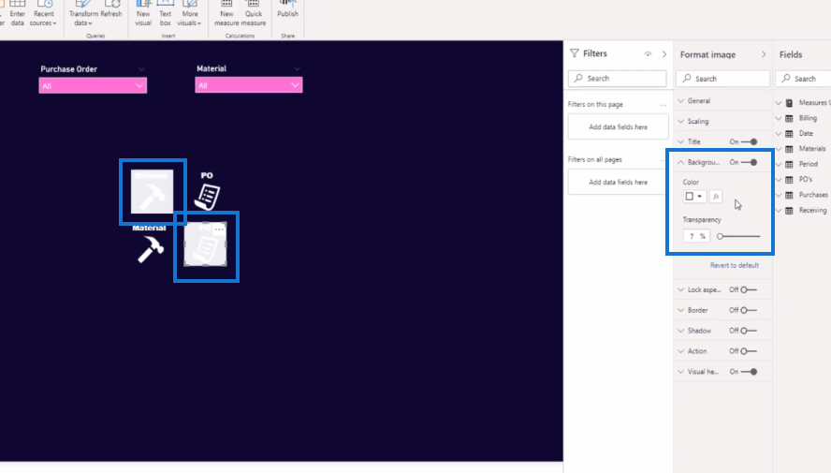Open more options on selected image
Image resolution: width=831 pixels, height=473 pixels.
pyautogui.click(x=219, y=229)
